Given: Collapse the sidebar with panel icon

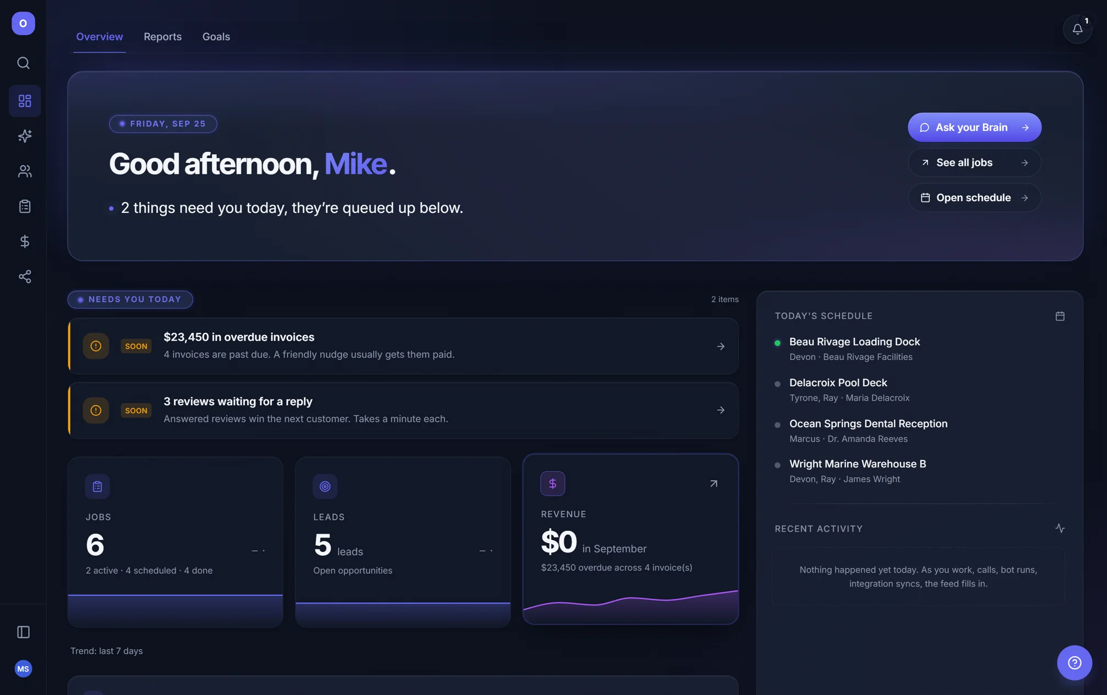Looking at the screenshot, I should 23,632.
